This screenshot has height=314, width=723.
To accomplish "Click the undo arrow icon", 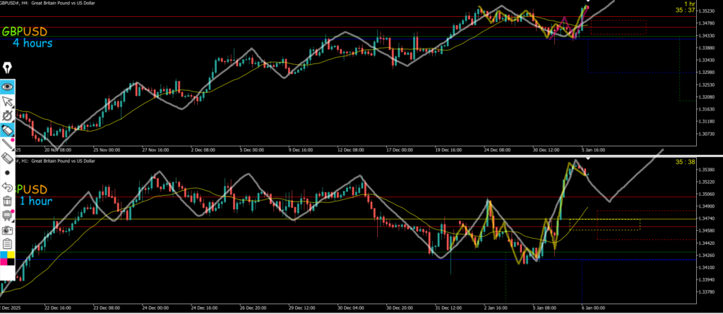I will [x=8, y=187].
